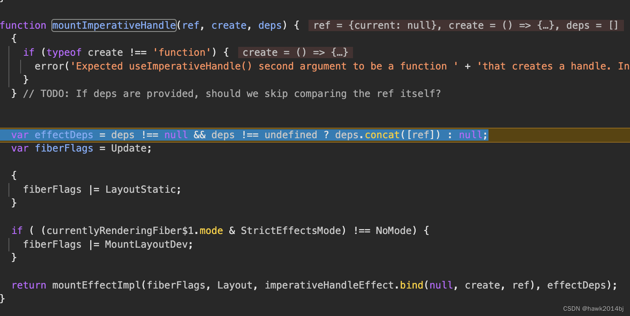Image resolution: width=630 pixels, height=316 pixels.
Task: Click currentlyRenderingFiber$1 in the if condition
Action: pyautogui.click(x=120, y=231)
